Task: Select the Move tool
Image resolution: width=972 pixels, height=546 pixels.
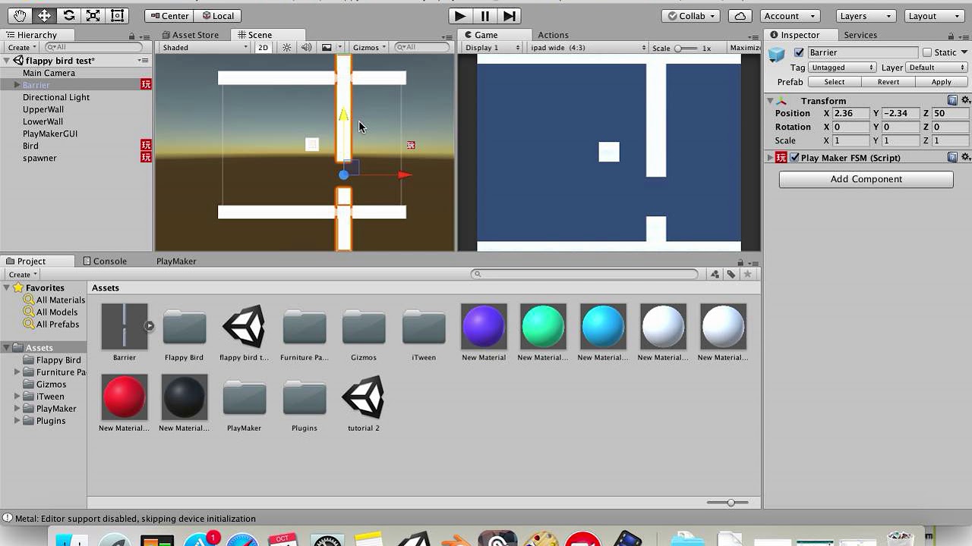Action: tap(44, 15)
